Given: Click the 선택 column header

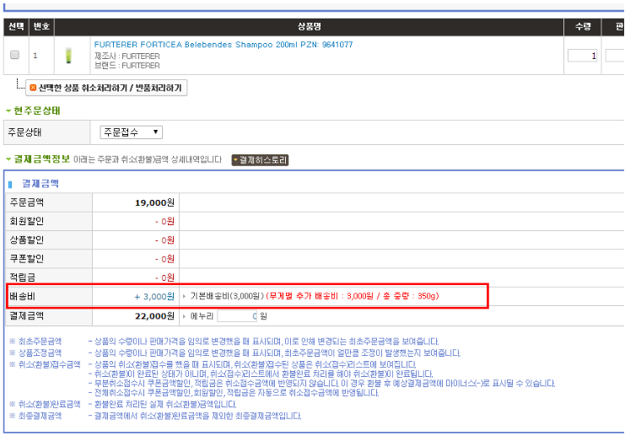Looking at the screenshot, I should 16,27.
